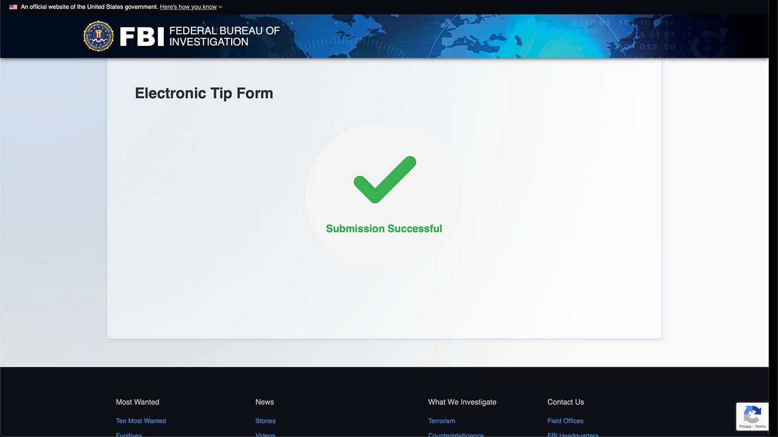Expand "Here's how you know" disclosure
This screenshot has width=778, height=437.
191,7
